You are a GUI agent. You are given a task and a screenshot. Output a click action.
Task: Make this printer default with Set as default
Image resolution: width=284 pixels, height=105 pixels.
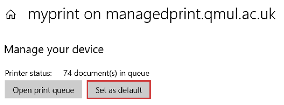coord(119,90)
